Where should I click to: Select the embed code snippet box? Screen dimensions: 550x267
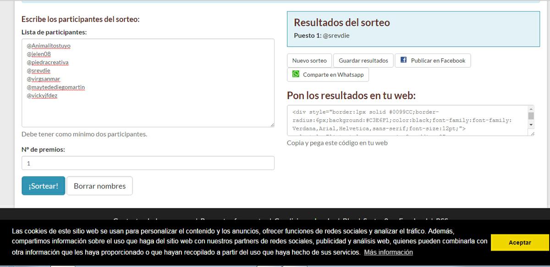click(408, 120)
